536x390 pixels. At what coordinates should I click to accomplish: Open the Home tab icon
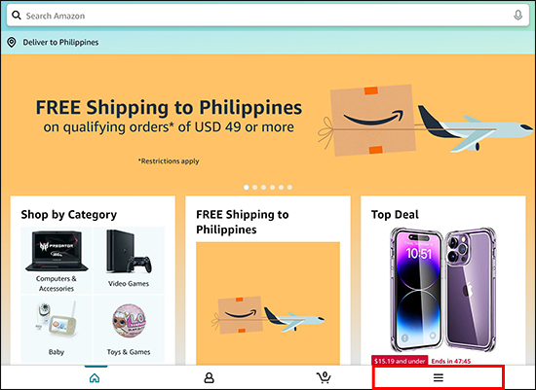tap(95, 378)
